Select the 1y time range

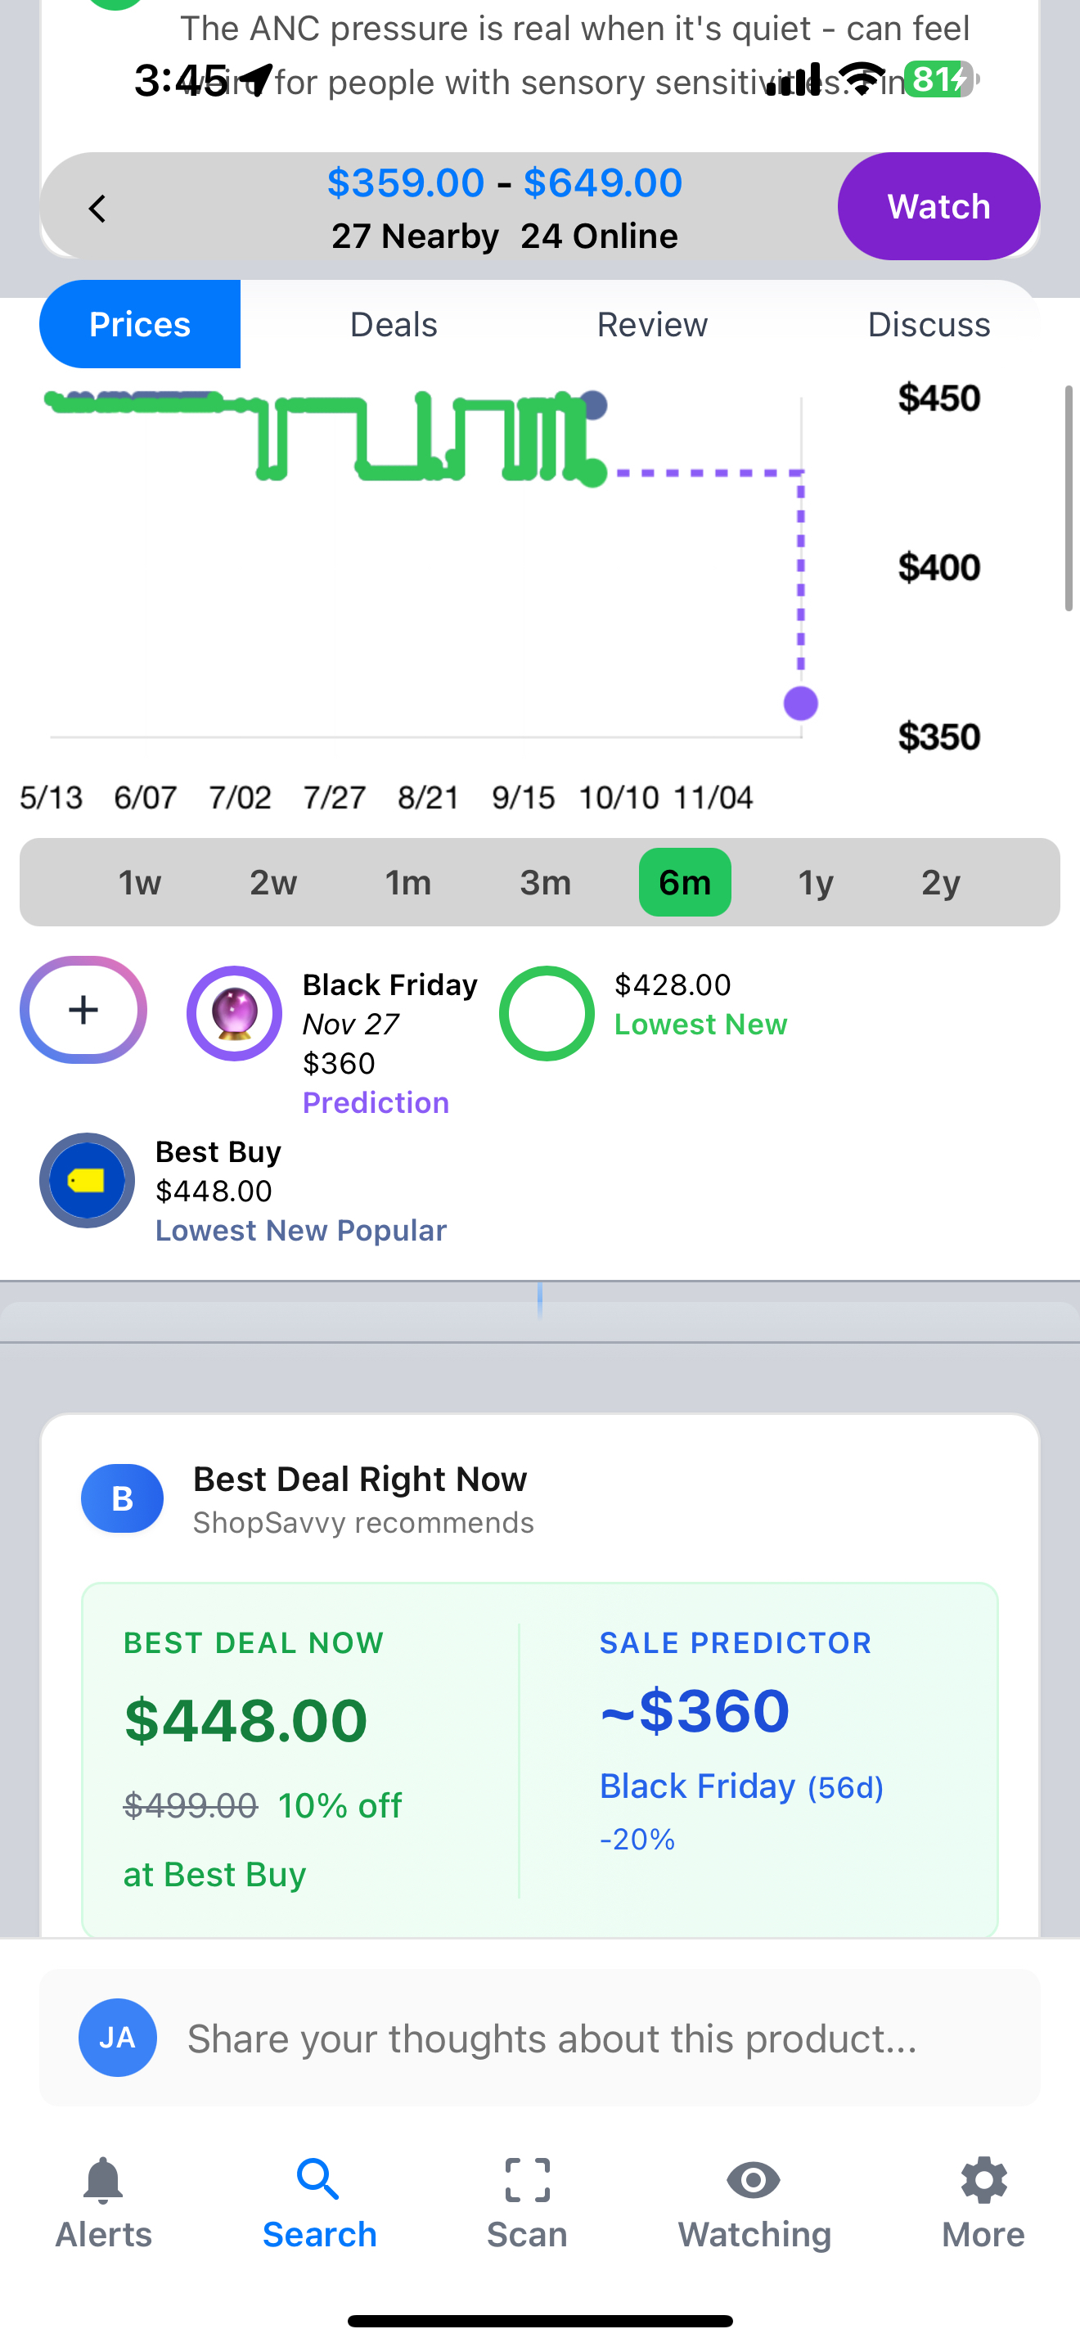816,882
